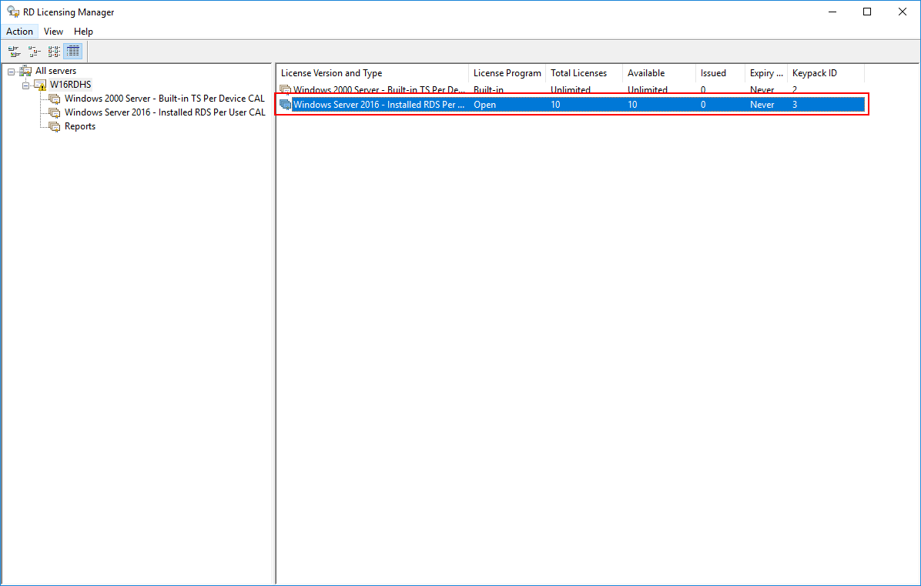Sort by License Program column header
The image size is (921, 586).
coord(507,73)
